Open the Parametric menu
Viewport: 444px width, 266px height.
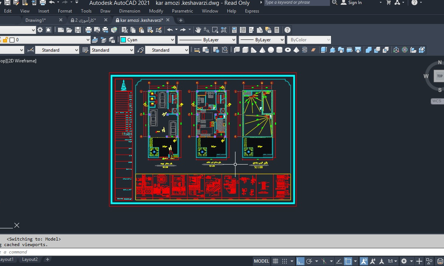[182, 11]
